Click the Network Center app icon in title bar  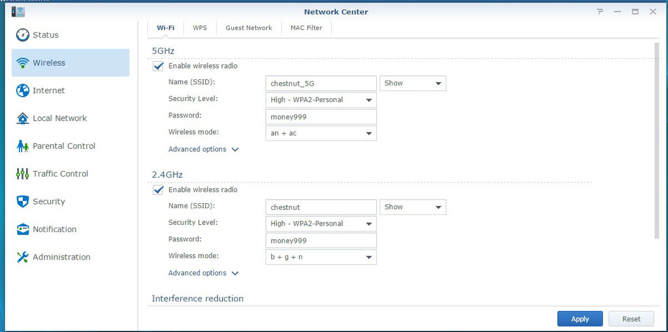point(18,11)
